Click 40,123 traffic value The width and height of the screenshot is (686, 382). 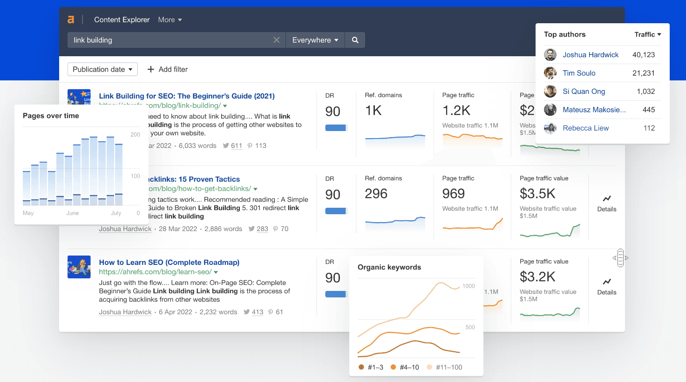tap(644, 54)
